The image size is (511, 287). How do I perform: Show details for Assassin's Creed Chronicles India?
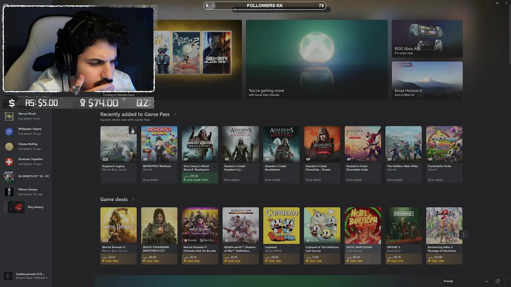pyautogui.click(x=354, y=180)
